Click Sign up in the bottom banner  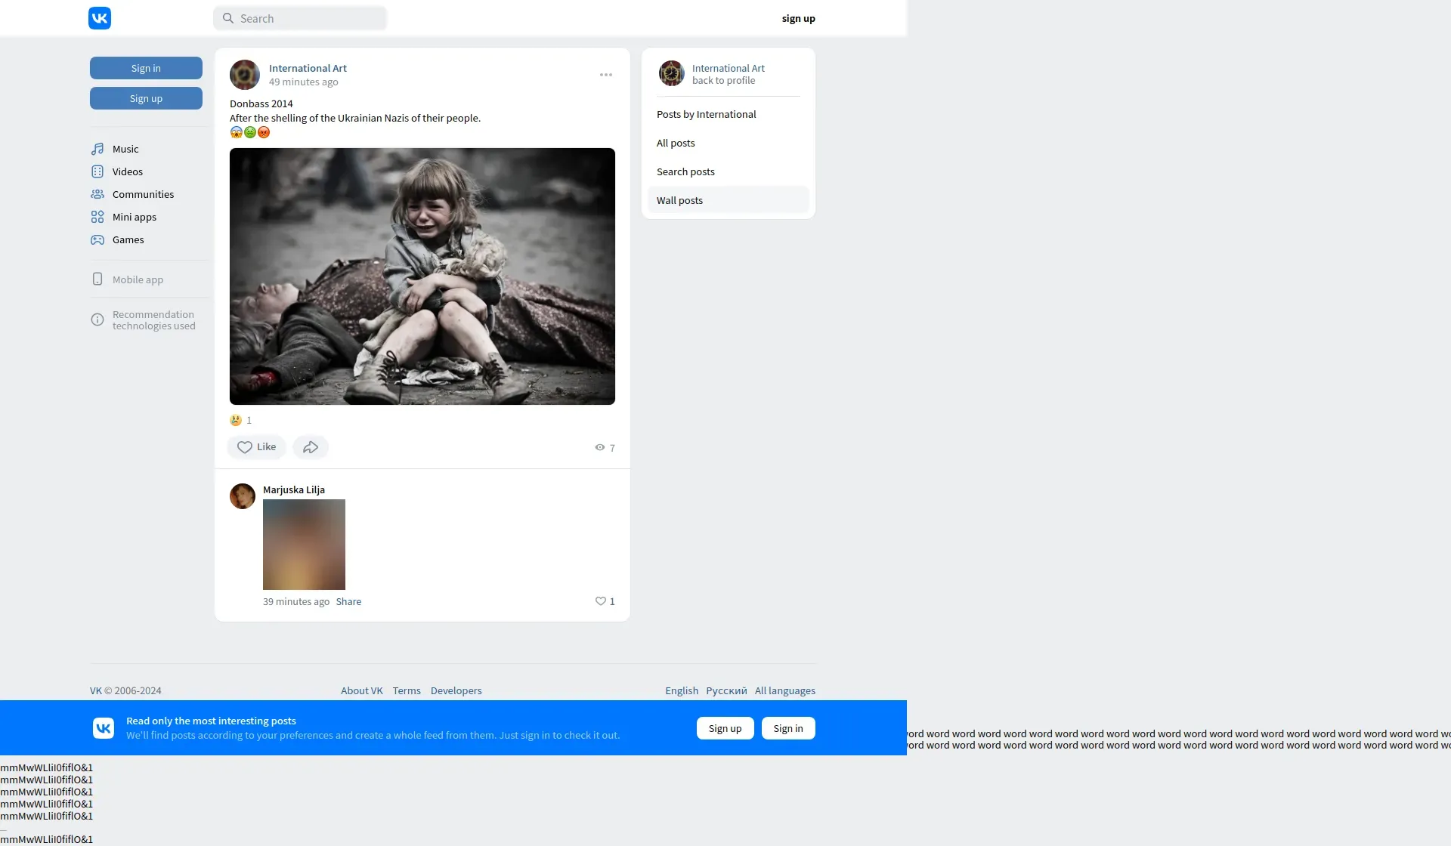click(x=725, y=728)
